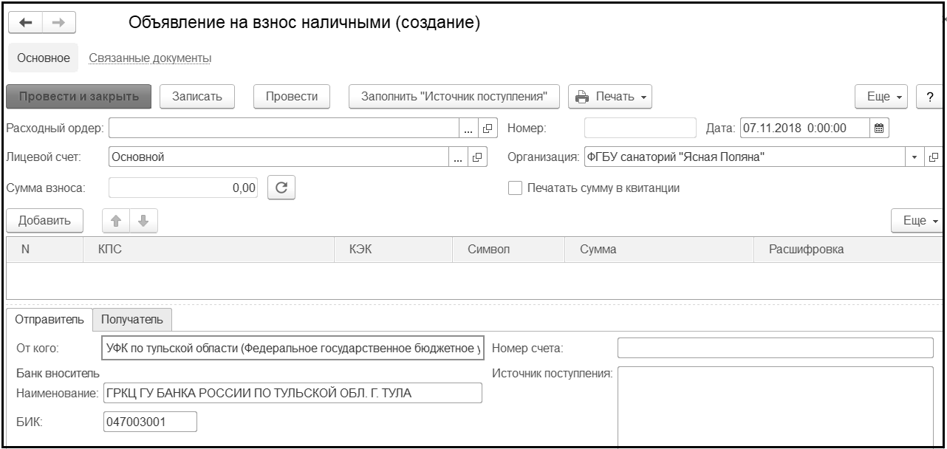The height and width of the screenshot is (449, 947).
Task: Switch to the Получатель tab
Action: [132, 319]
